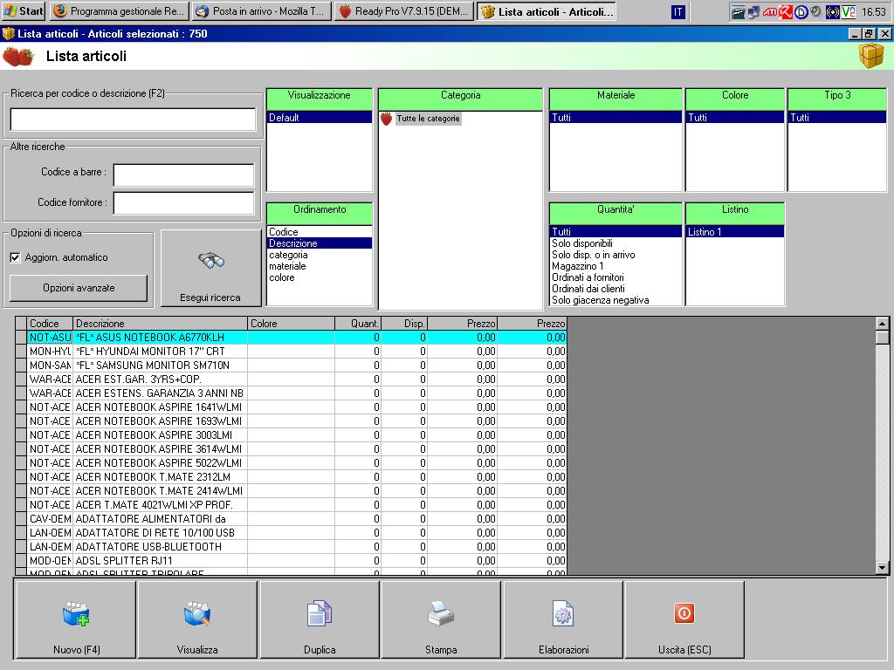Select 'categoria' in the Ordinamento list
This screenshot has width=894, height=670.
288,255
